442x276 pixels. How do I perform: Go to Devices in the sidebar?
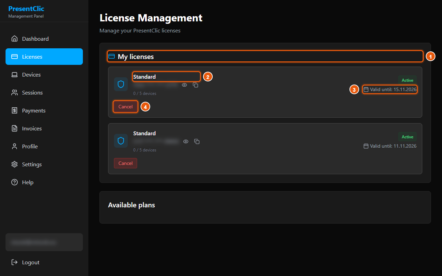[x=44, y=75]
